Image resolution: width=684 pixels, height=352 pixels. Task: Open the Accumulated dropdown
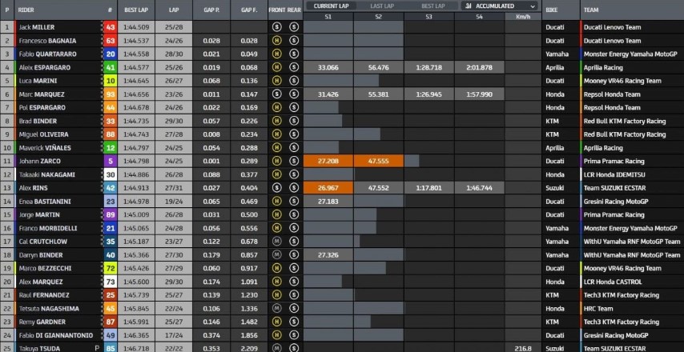coord(500,6)
